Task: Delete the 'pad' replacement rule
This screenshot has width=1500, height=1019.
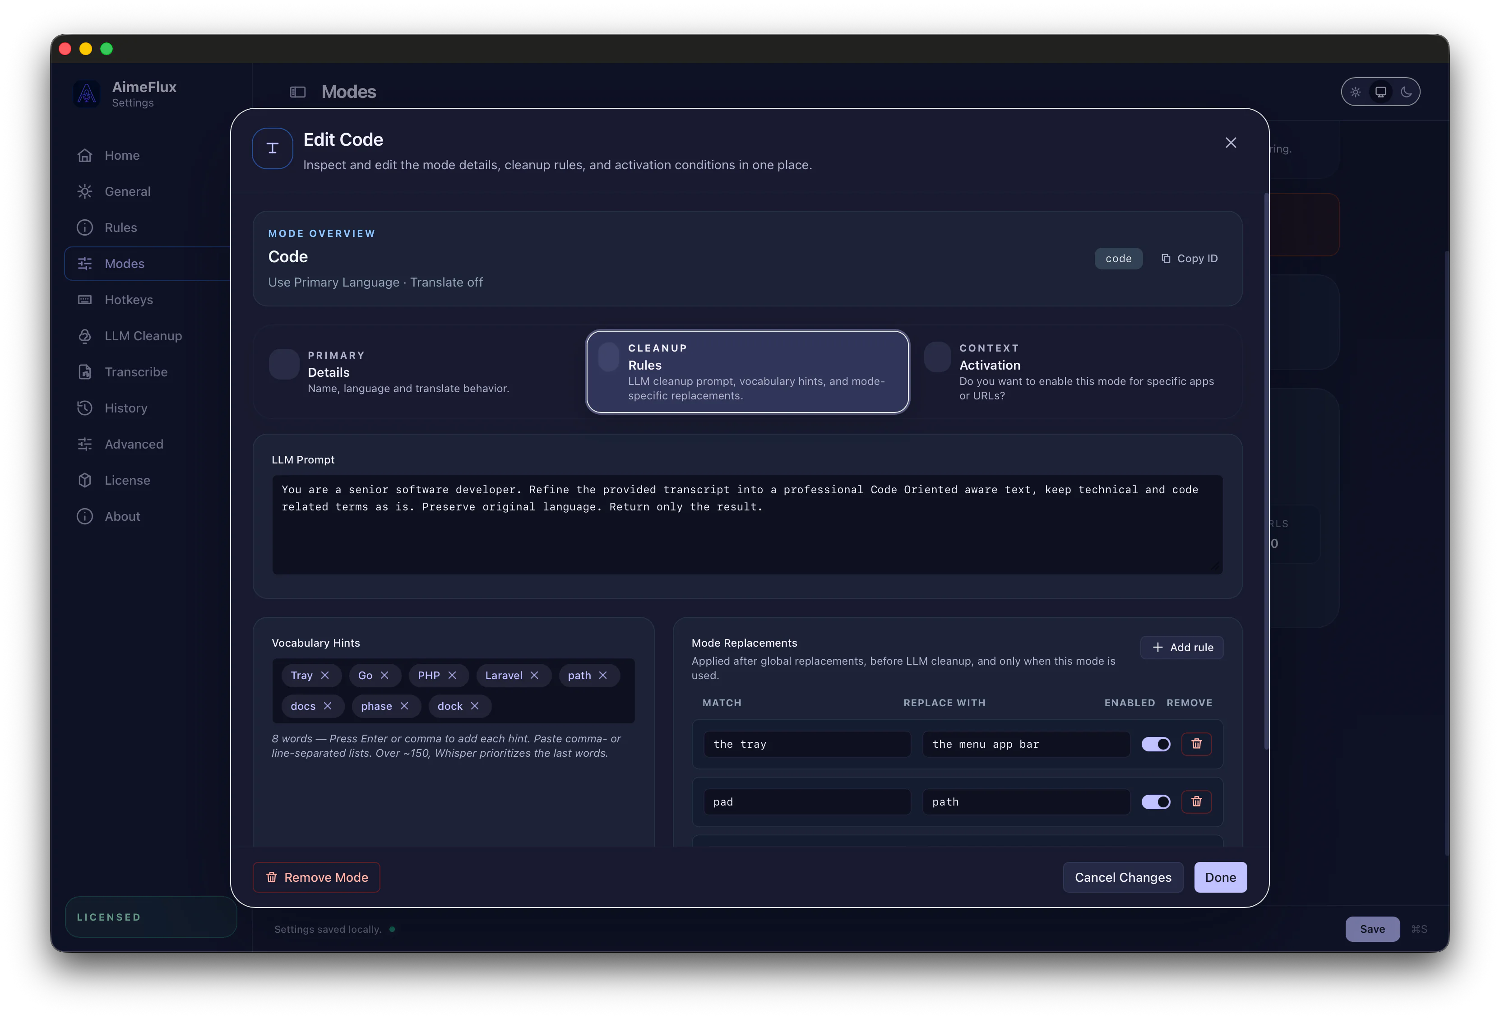Action: tap(1197, 801)
